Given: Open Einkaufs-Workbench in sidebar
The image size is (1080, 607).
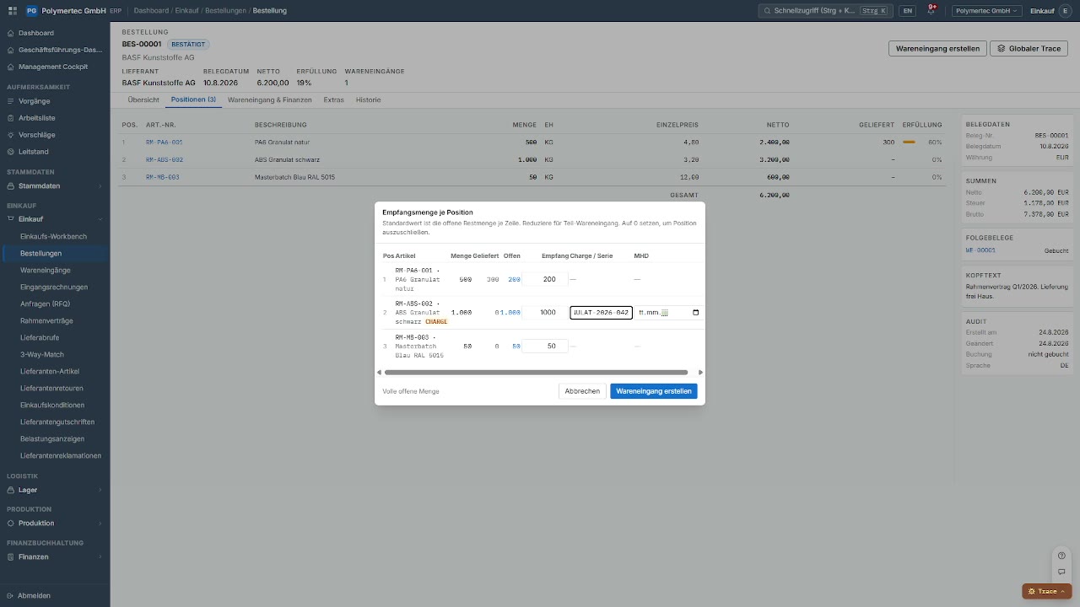Looking at the screenshot, I should 53,236.
